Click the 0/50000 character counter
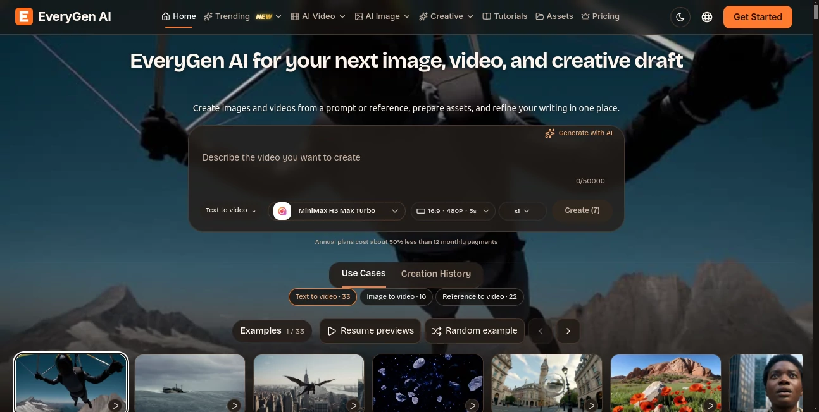 [x=591, y=181]
